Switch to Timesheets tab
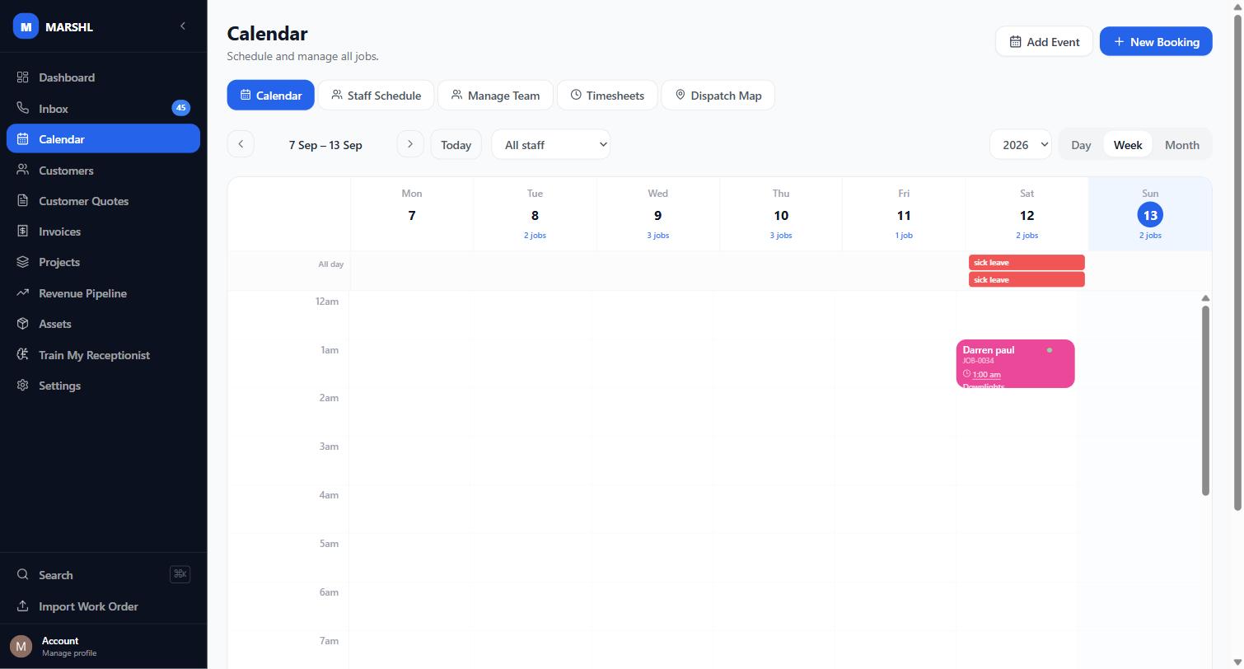Viewport: 1244px width, 669px height. click(x=607, y=95)
